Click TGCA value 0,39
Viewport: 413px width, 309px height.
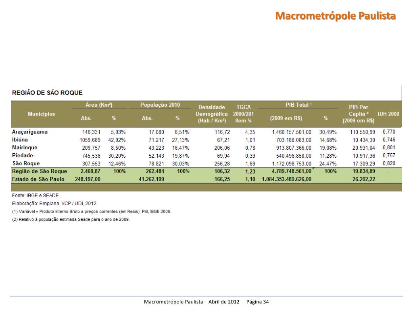click(x=250, y=156)
